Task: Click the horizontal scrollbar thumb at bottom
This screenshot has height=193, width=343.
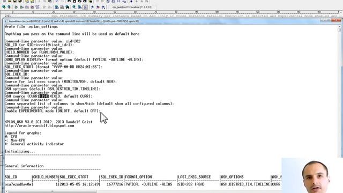Action: tap(53, 191)
